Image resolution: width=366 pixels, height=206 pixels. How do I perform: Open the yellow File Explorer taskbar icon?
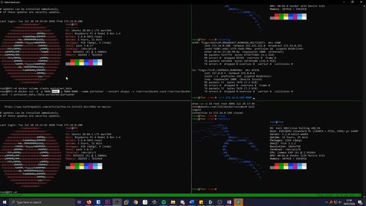coord(173,202)
